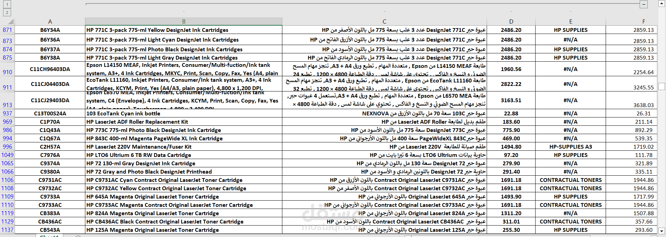Click 'HP LaserJet 220V Maintenance/Fuser Kit' cell
666x237 pixels.
(183, 147)
